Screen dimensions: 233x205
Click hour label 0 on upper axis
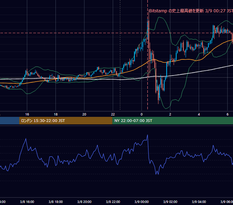pyautogui.click(x=142, y=114)
